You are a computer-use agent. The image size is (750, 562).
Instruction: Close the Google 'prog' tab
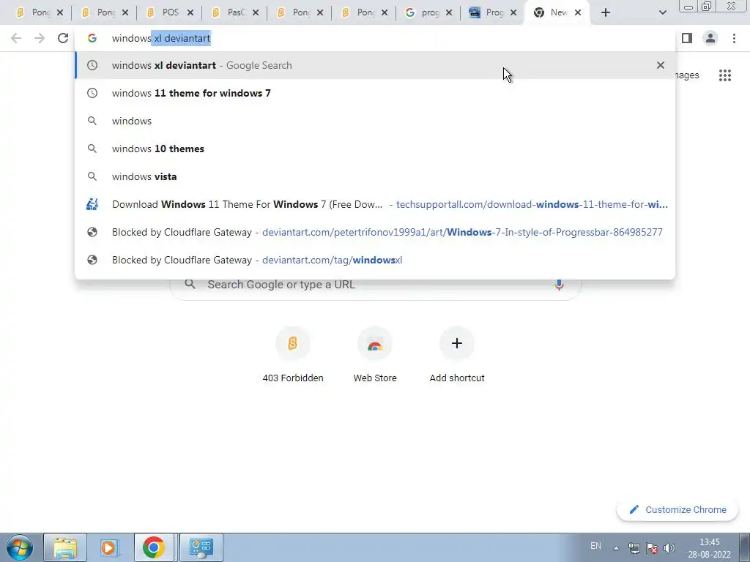[449, 12]
